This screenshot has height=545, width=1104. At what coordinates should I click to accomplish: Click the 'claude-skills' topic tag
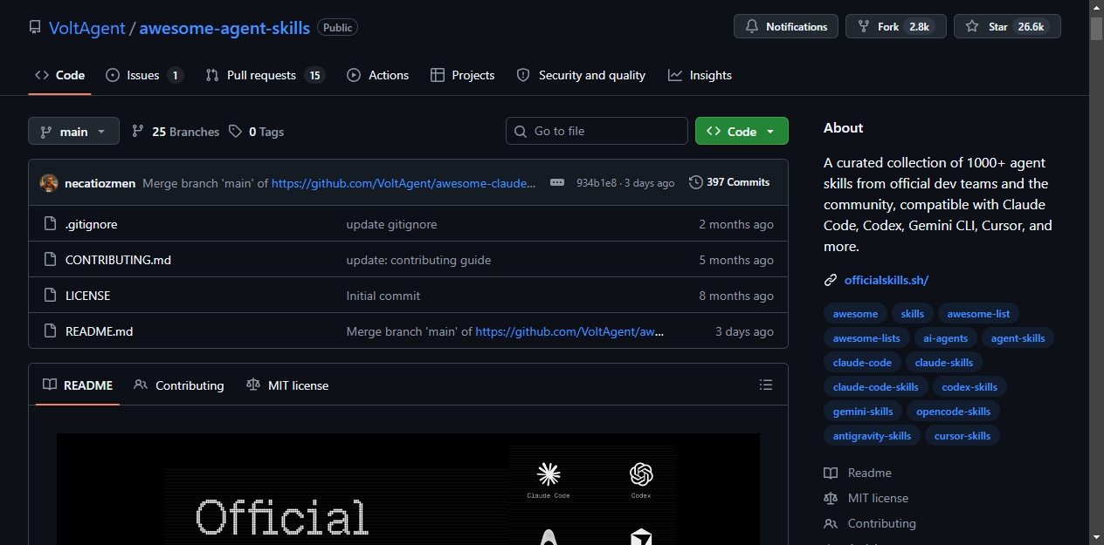coord(944,363)
